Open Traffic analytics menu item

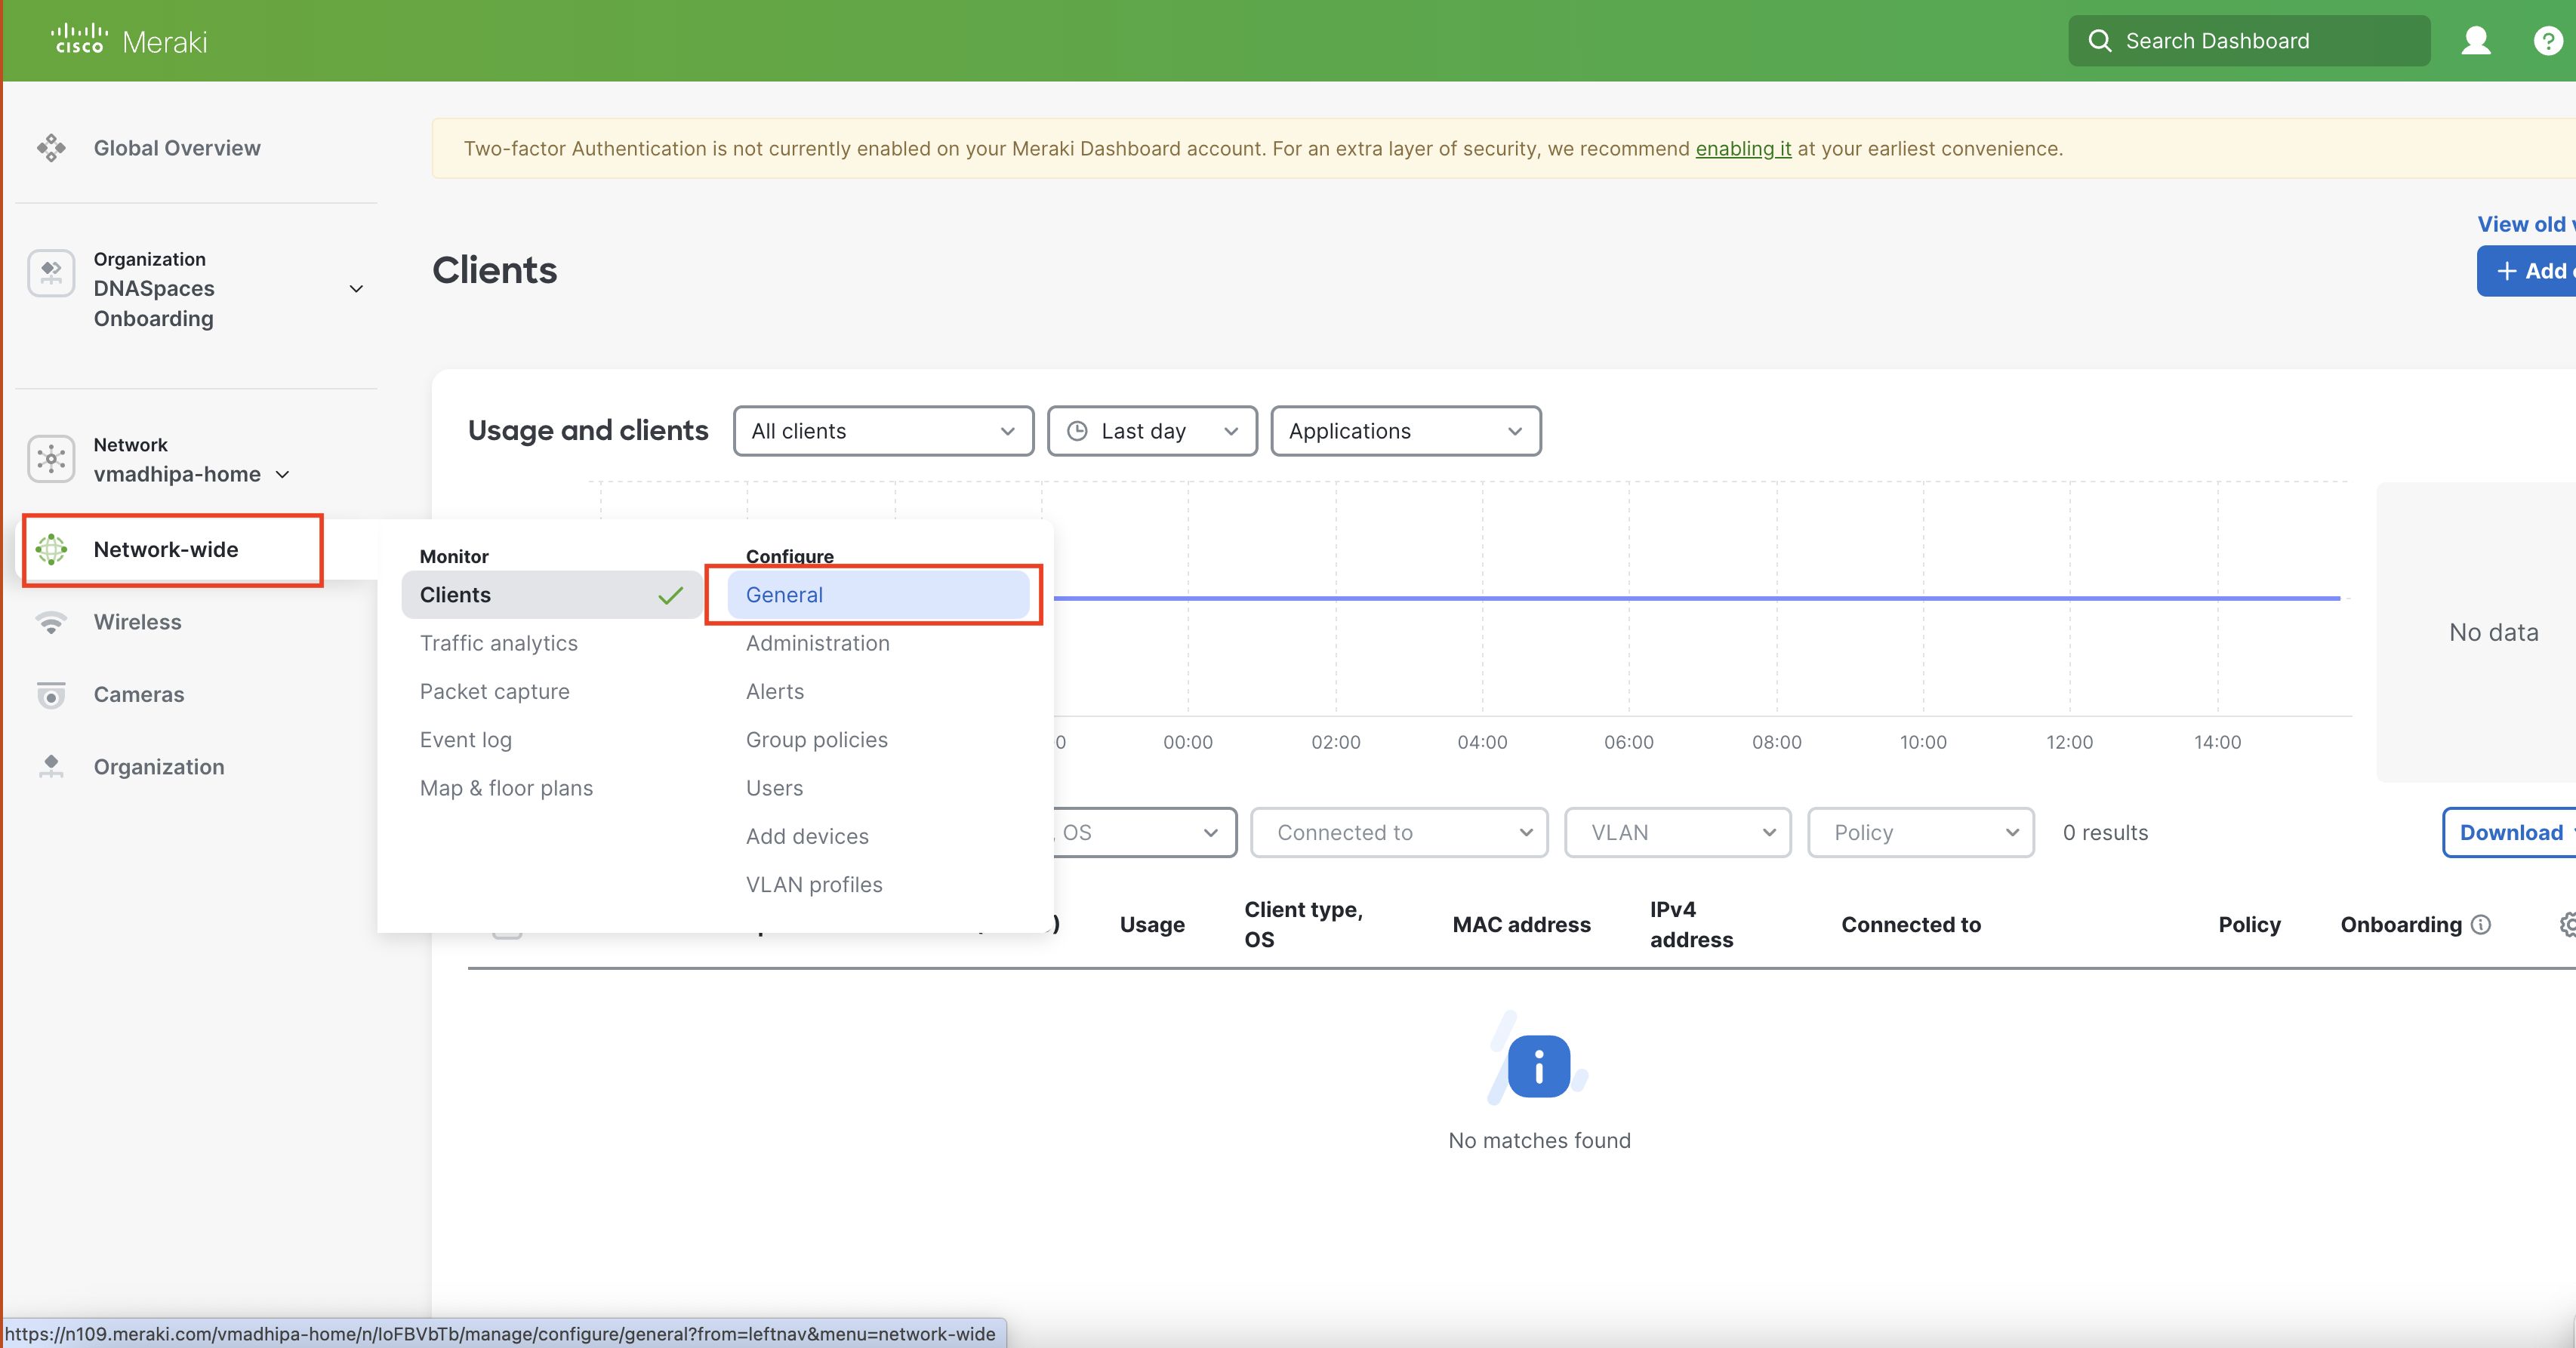tap(498, 643)
